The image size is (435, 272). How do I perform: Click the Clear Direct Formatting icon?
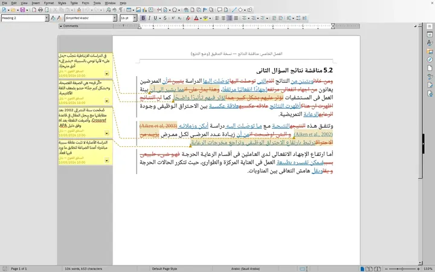tap(188, 18)
